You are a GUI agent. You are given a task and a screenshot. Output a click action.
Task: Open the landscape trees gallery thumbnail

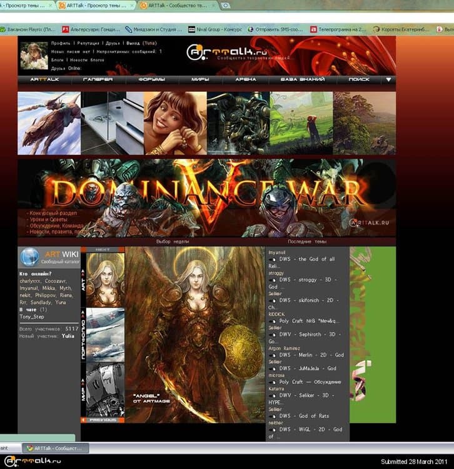365,123
